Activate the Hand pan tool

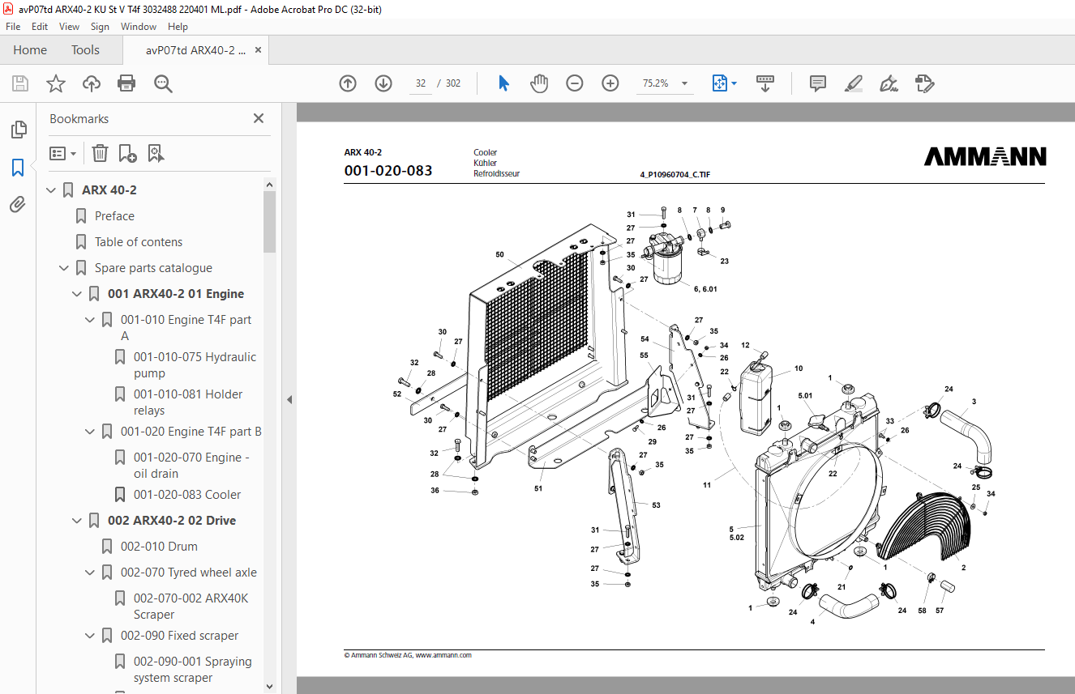click(539, 83)
